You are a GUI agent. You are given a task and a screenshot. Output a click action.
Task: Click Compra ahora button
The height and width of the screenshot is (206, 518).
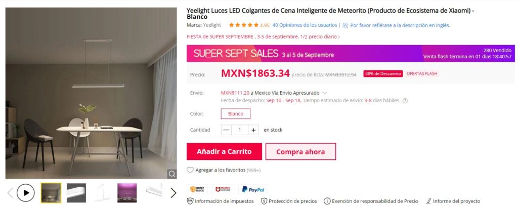click(x=300, y=151)
